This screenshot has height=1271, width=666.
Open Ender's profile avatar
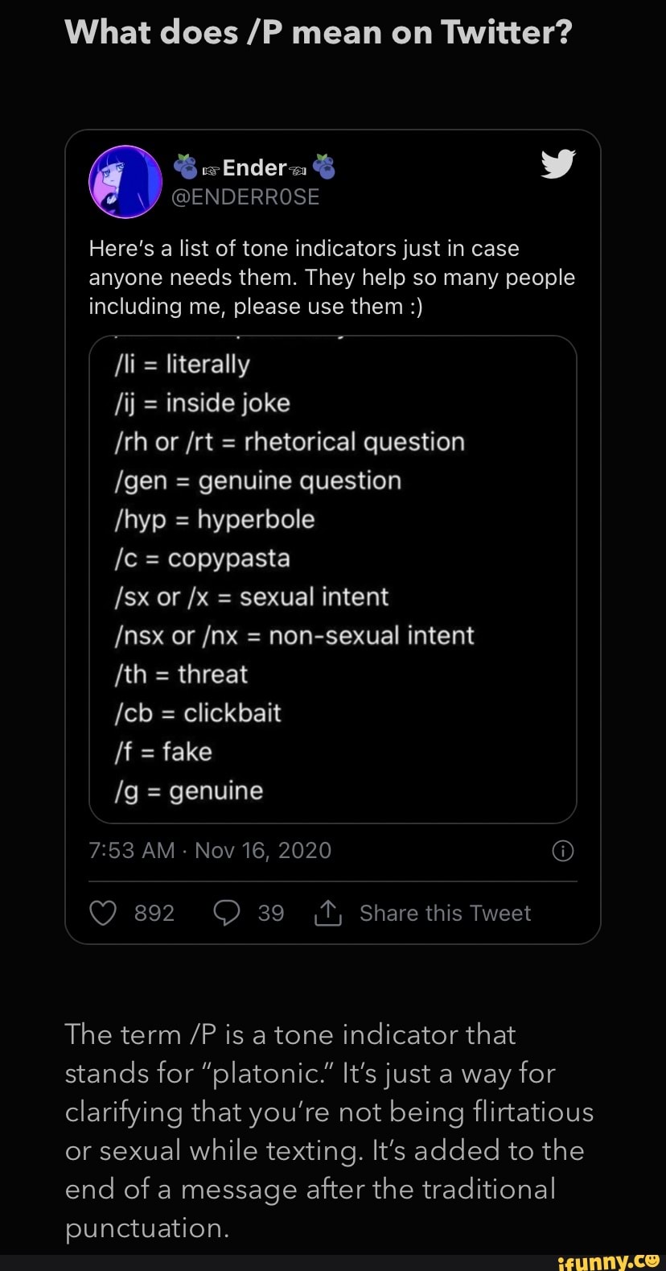point(125,182)
